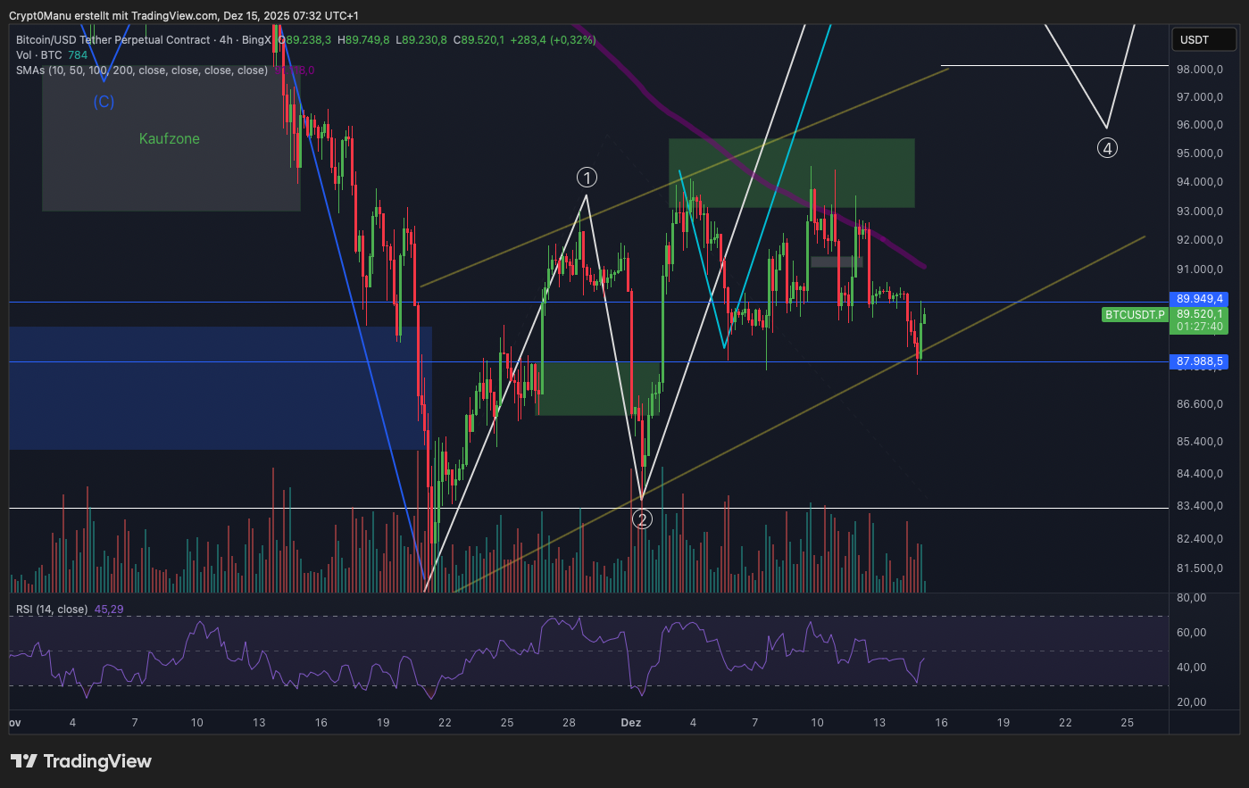Click the BTCUSDT.P symbol price tag
This screenshot has height=788, width=1249.
click(1135, 314)
